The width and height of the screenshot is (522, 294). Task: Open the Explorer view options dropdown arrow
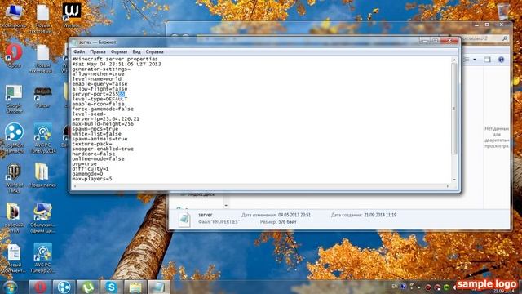[475, 60]
